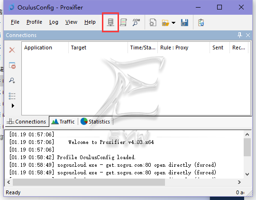Save profile using the floppy disk icon
The image size is (256, 200).
point(184,23)
